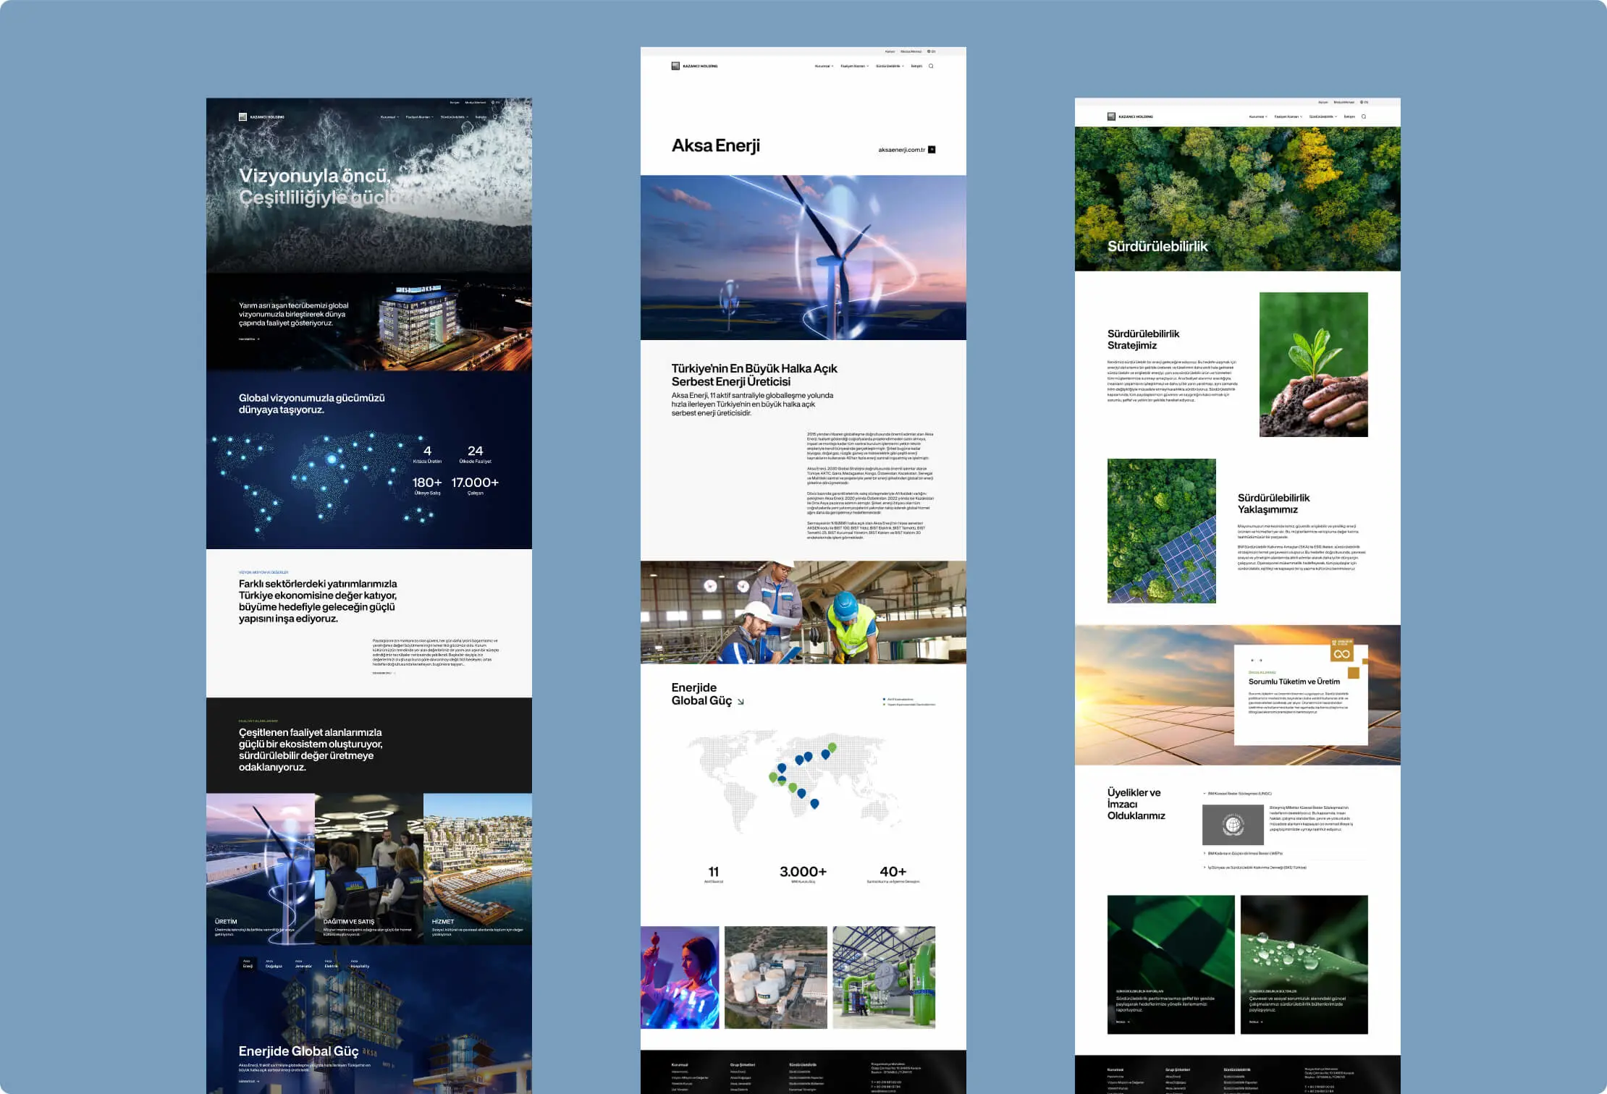Open aksaenerji.com.tr link

[x=901, y=150]
